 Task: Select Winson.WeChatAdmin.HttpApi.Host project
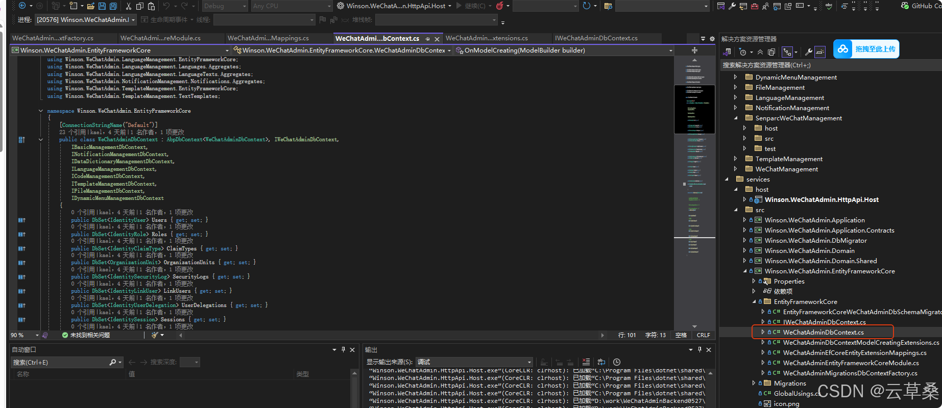822,199
